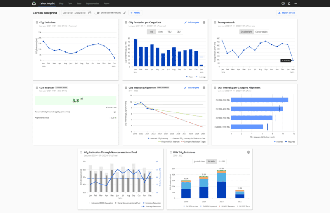
Task: Click the pencil edit icon near Filters
Action: (125, 13)
